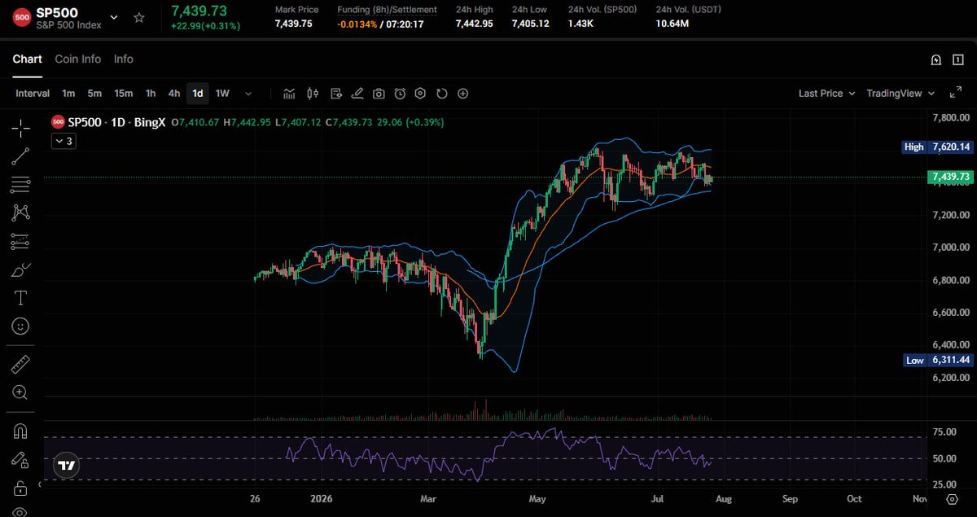Image resolution: width=977 pixels, height=517 pixels.
Task: Select the trend line drawing tool
Action: point(21,156)
